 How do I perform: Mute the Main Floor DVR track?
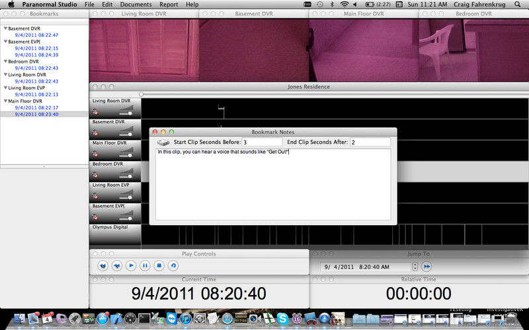click(95, 154)
